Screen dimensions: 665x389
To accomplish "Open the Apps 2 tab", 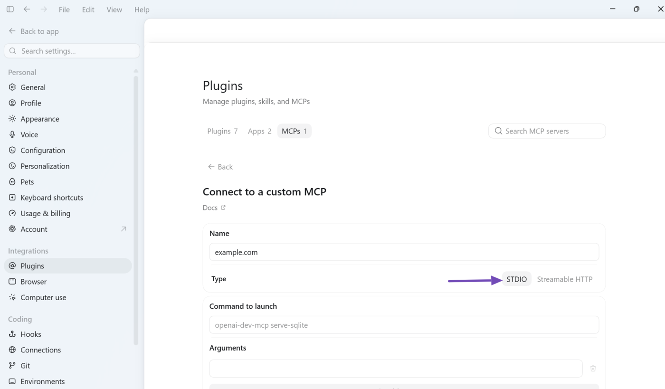I will (x=259, y=131).
